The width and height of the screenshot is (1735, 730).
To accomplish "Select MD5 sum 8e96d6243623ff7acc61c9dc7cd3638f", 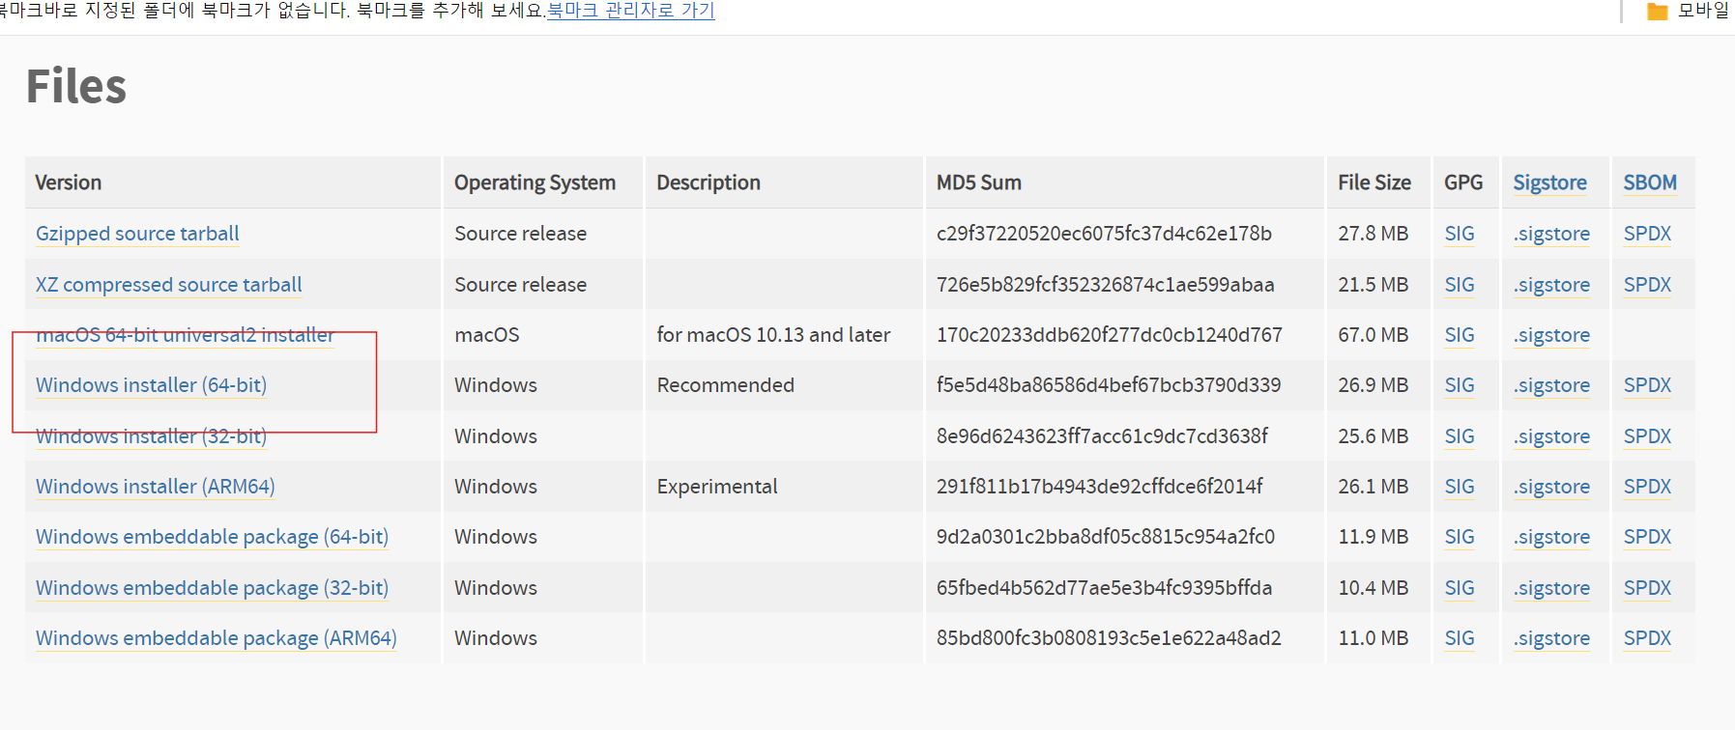I will click(1103, 436).
